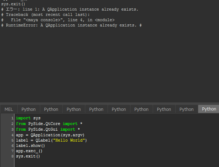Click line number 8 in the gutter
Screen dimensions: 219x167
[x=12, y=156]
